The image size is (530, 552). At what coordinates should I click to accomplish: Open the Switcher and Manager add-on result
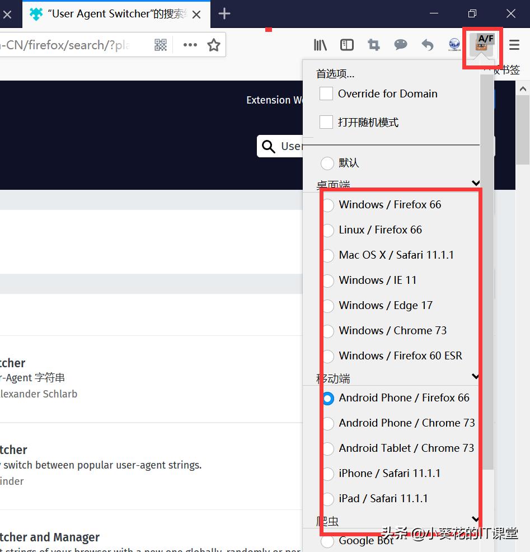coord(50,537)
